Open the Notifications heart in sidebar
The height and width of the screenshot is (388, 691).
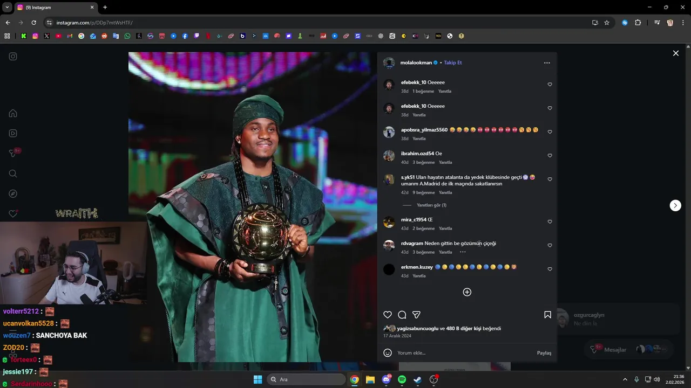coord(13,213)
